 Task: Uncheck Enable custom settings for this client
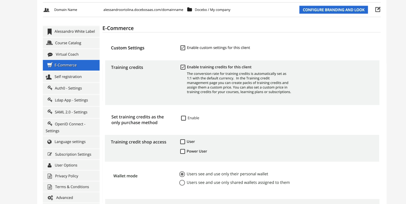[x=183, y=48]
